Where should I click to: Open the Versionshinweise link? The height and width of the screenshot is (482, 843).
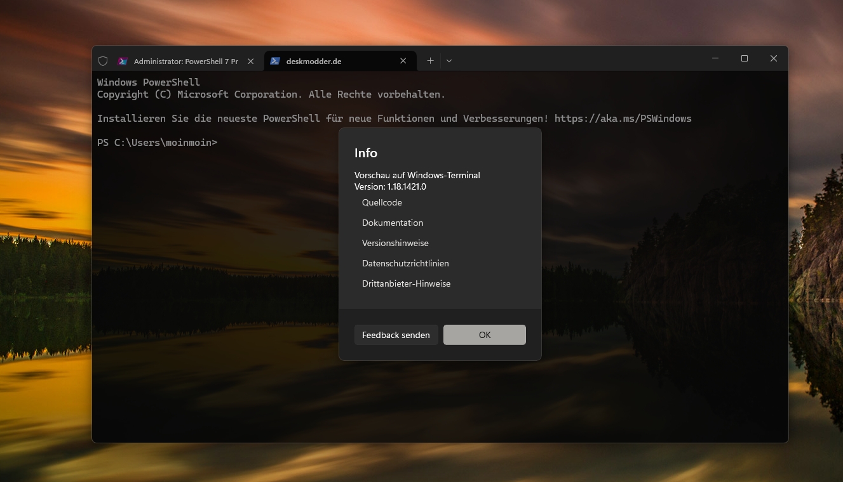tap(395, 243)
